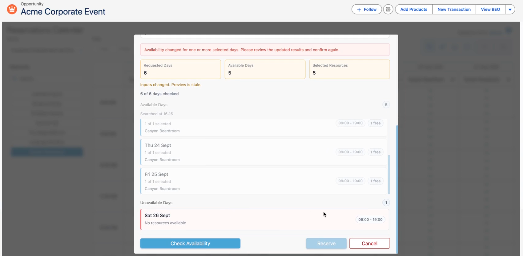Select the Thu 24 Sept available day card
The image size is (523, 256).
tap(264, 152)
